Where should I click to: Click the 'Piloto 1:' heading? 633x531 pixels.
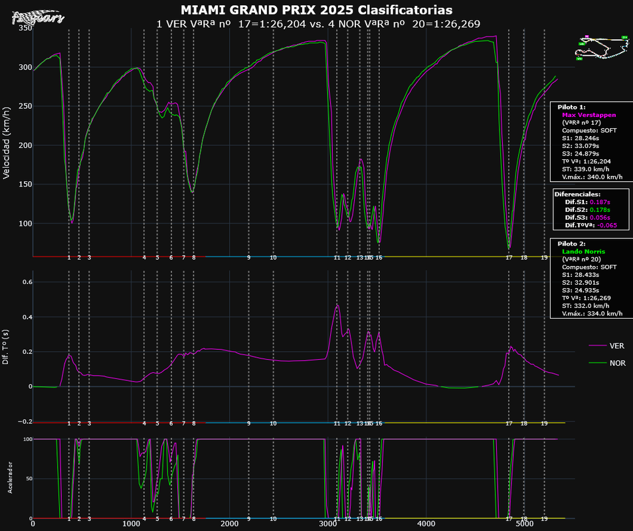coord(571,108)
